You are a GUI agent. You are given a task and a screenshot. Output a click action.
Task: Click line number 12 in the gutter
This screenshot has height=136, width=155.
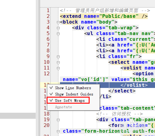(x=46, y=74)
